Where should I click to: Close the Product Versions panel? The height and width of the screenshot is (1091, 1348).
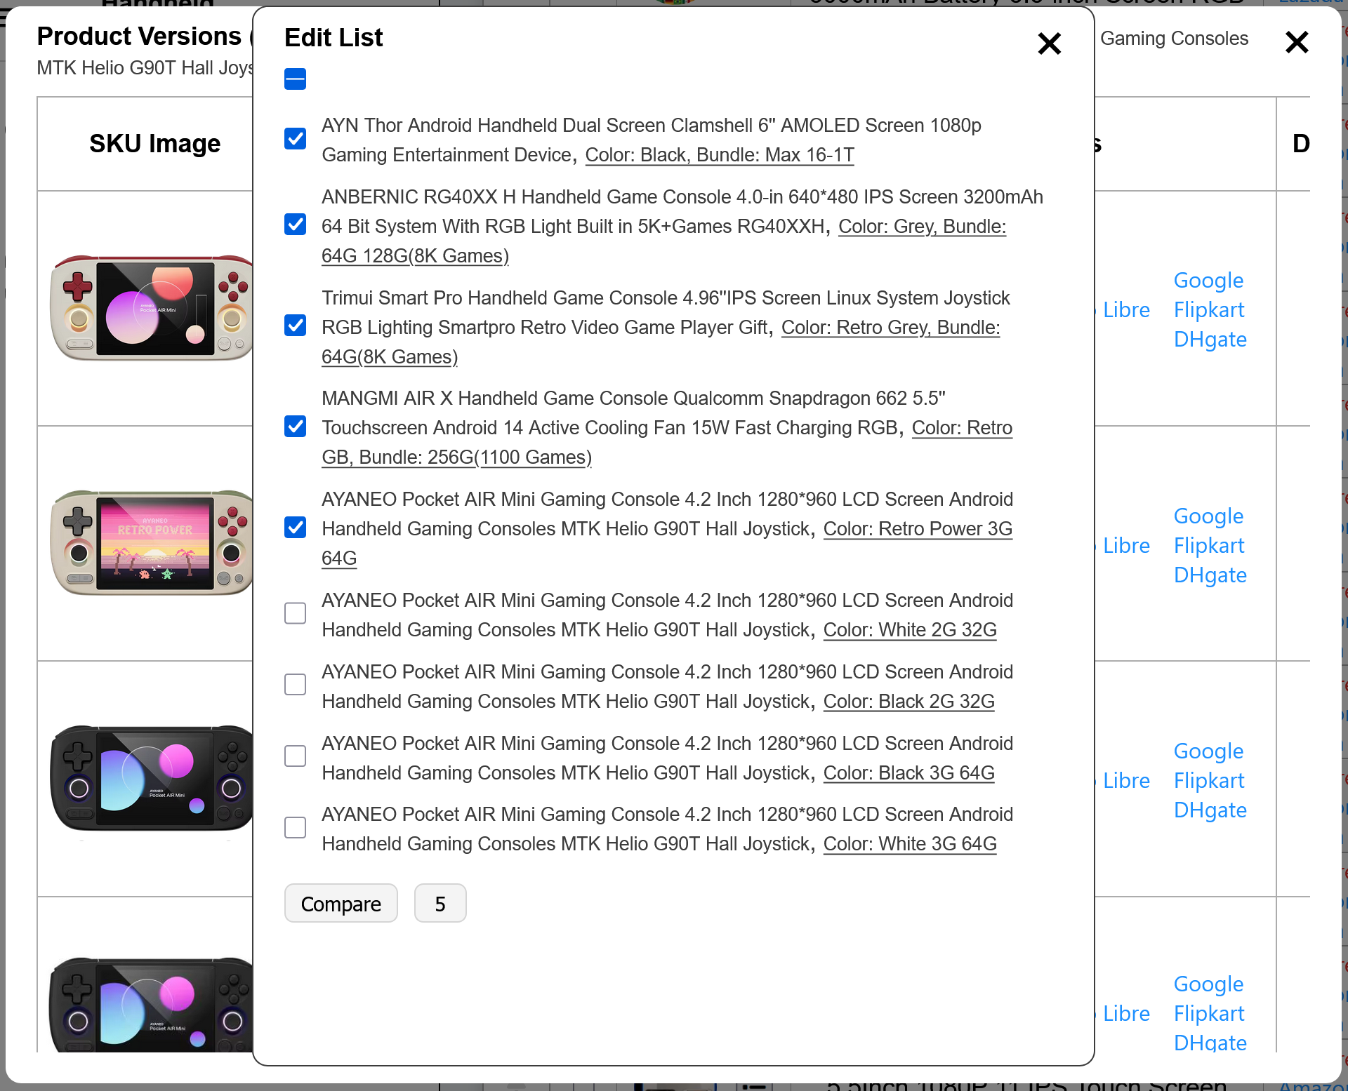[x=1297, y=42]
